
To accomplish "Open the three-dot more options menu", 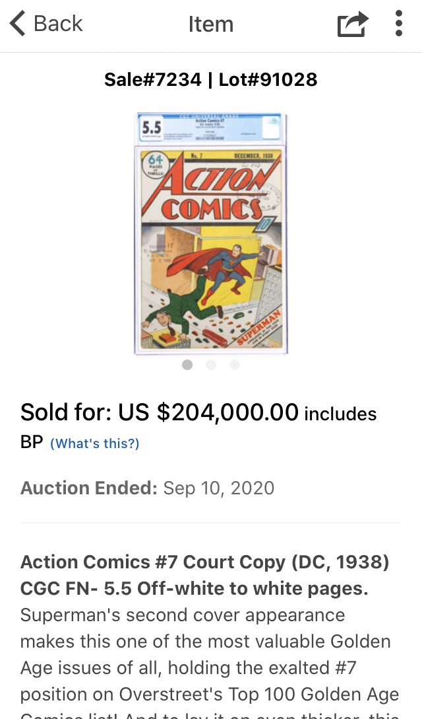I will pyautogui.click(x=399, y=23).
